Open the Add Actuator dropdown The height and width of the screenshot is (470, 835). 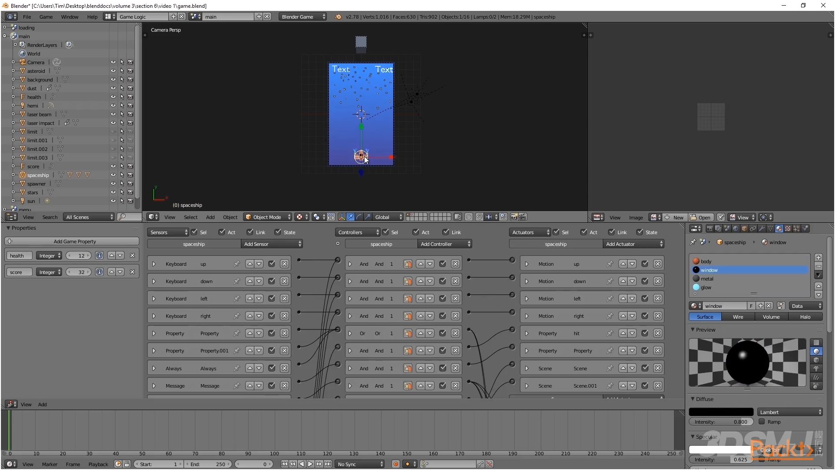(x=634, y=244)
